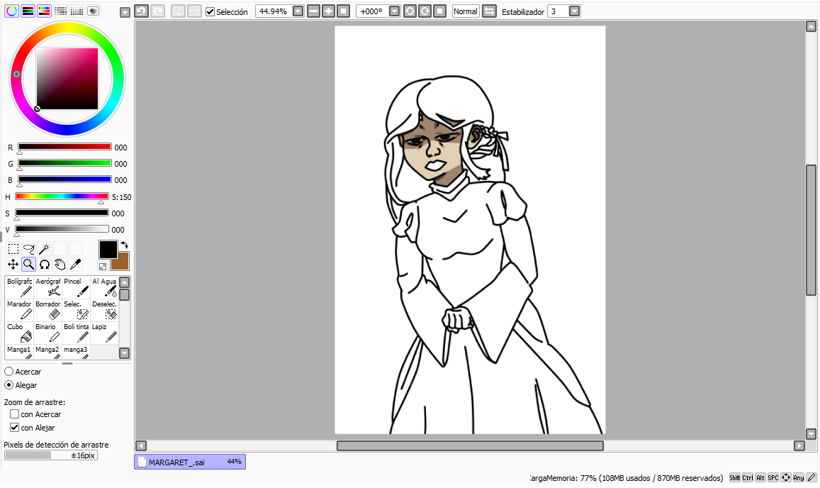Zoom in with the plus button
This screenshot has height=488, width=820.
click(x=328, y=11)
